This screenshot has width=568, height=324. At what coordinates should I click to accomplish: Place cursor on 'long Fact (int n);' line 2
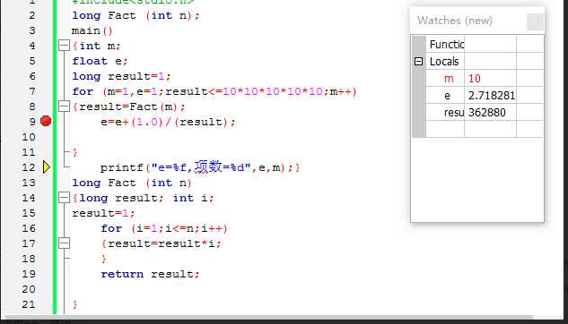click(135, 15)
